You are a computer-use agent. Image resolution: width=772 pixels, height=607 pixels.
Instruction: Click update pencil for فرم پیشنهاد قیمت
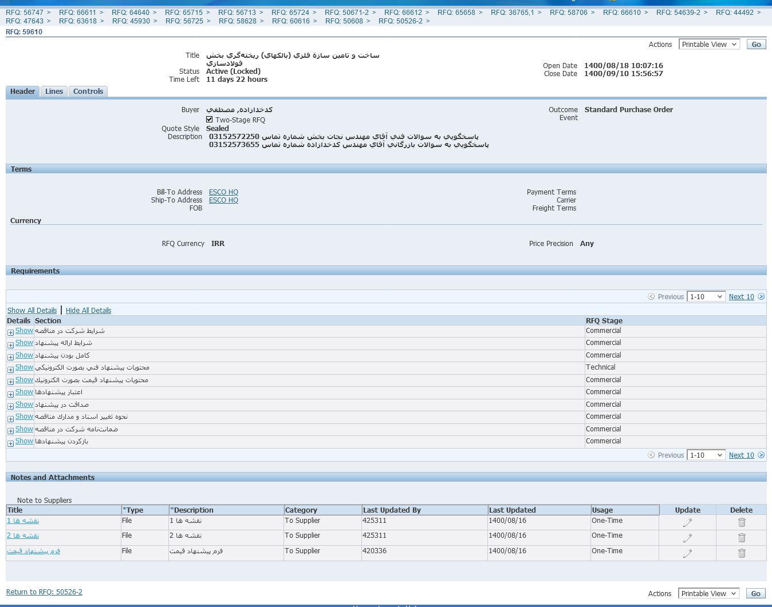pos(687,553)
